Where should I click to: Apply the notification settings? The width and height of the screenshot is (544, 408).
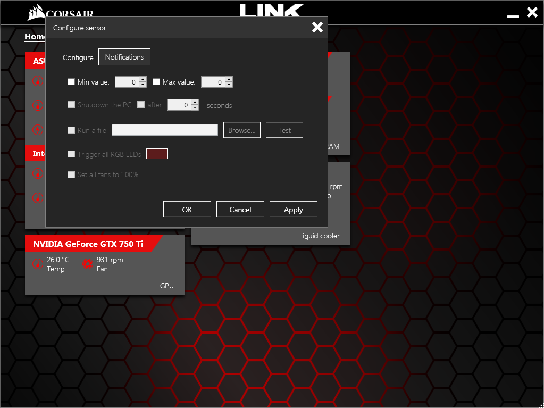(x=294, y=209)
